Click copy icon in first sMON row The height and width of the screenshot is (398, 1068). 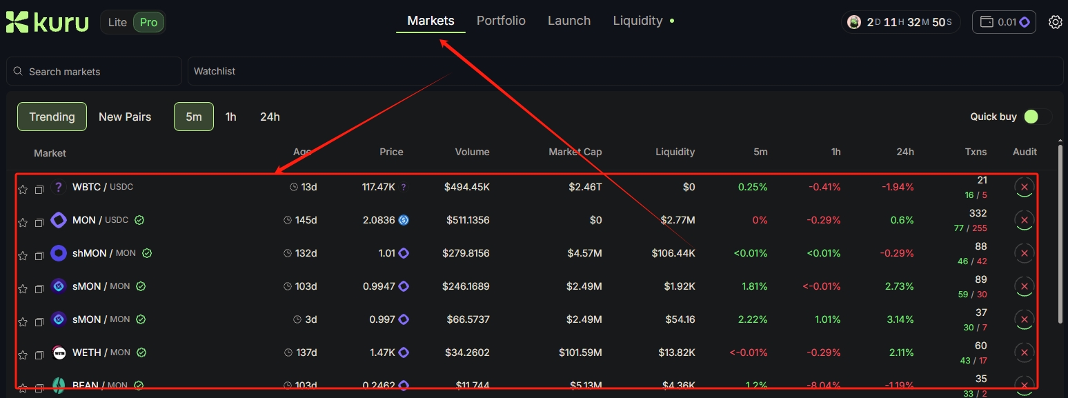(39, 288)
